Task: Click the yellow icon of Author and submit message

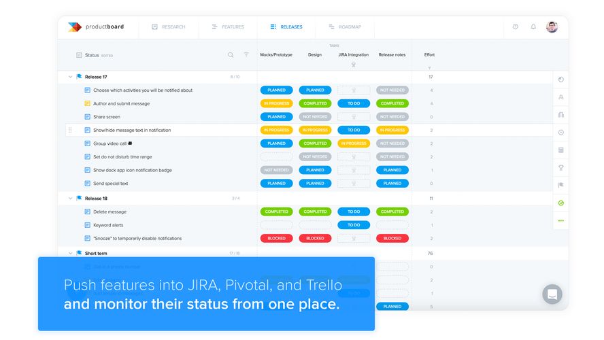Action: point(88,103)
